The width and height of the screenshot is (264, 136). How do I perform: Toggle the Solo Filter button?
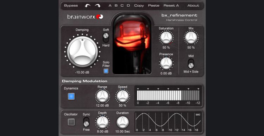(x=106, y=71)
